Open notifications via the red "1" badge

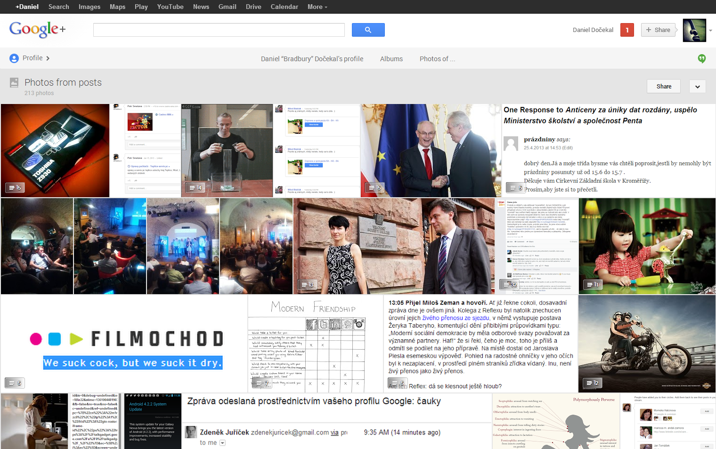[627, 29]
